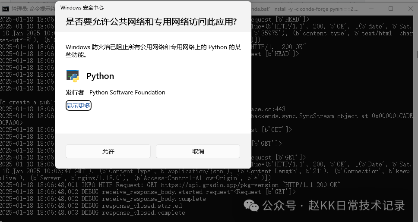Click the 允许 button to allow access

click(108, 151)
